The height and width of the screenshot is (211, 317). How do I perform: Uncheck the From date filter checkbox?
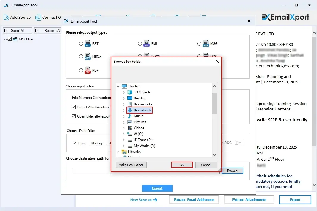tap(74, 143)
